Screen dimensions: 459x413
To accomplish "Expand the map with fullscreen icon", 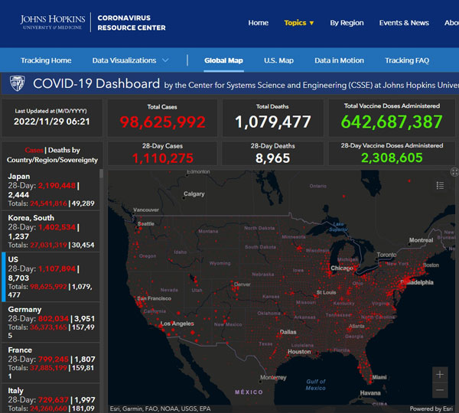I will pyautogui.click(x=454, y=172).
